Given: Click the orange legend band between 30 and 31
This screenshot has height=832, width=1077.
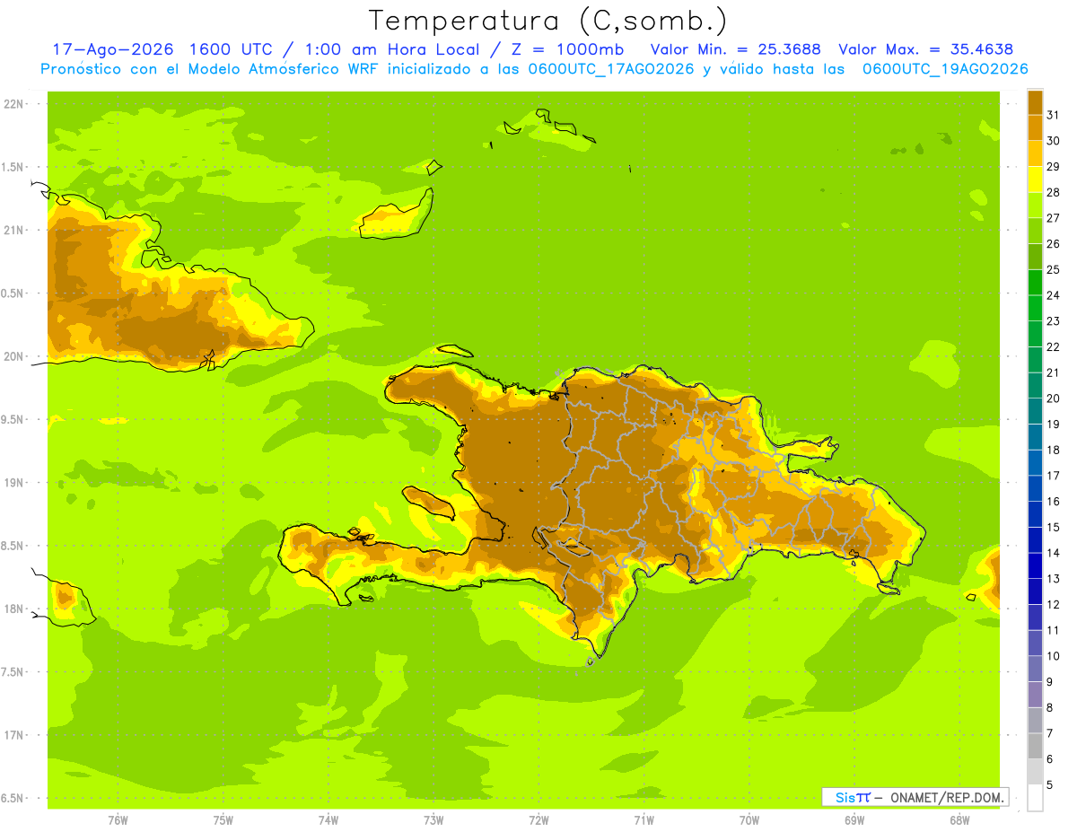Looking at the screenshot, I should click(1035, 127).
